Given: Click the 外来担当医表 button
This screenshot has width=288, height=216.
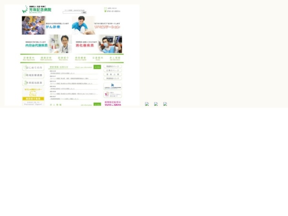Looking at the screenshot, I should point(33,83).
